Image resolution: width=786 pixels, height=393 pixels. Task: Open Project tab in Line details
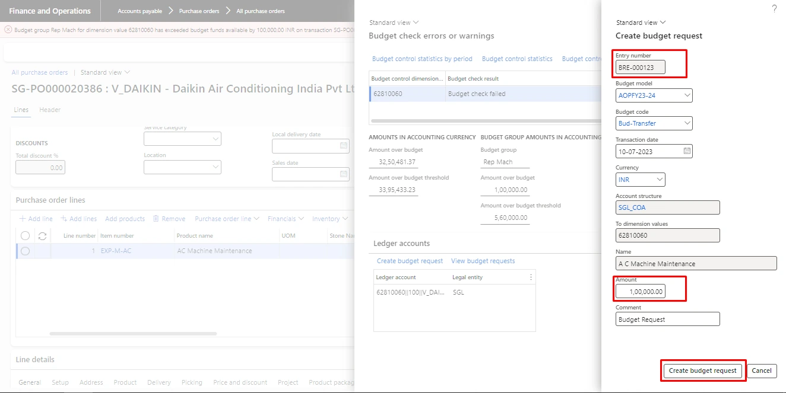(288, 382)
